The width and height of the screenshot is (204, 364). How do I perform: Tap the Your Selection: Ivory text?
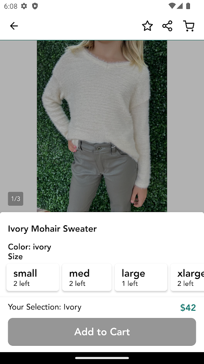tap(44, 307)
